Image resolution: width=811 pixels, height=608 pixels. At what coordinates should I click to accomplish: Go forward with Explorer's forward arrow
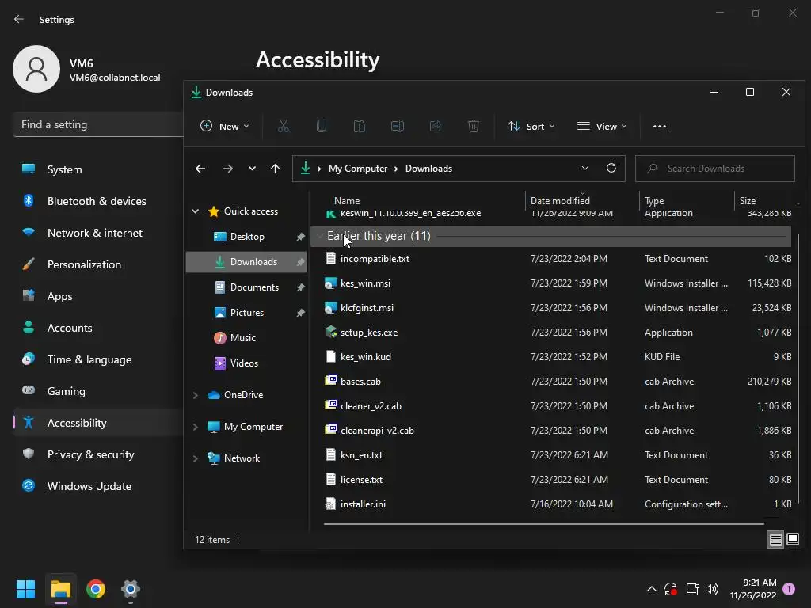coord(227,169)
